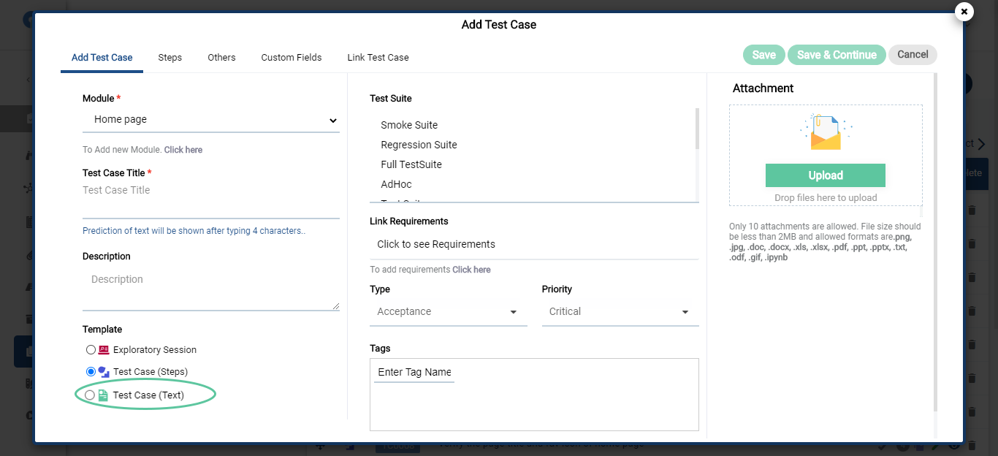Image resolution: width=998 pixels, height=456 pixels.
Task: Expand the Type dropdown set to Acceptance
Action: click(x=449, y=312)
